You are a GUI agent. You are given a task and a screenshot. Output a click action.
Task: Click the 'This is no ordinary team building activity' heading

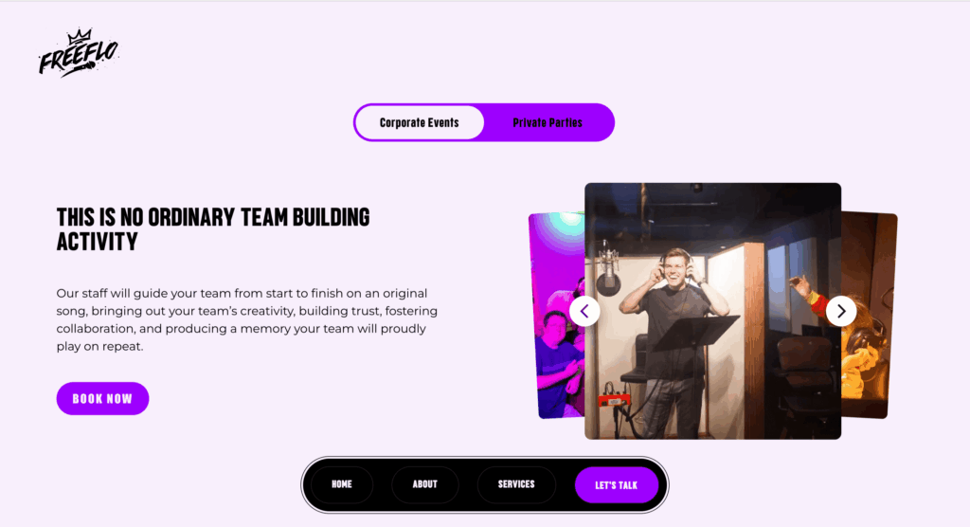click(213, 229)
